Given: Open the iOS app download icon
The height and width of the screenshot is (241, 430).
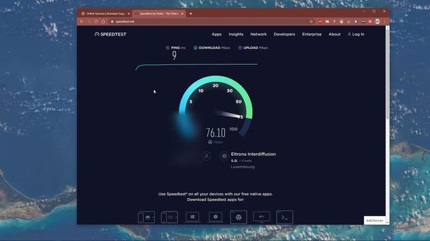Looking at the screenshot, I should click(169, 217).
